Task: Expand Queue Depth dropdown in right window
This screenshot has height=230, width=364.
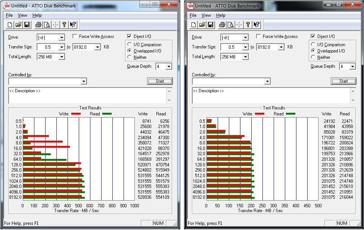Action: pyautogui.click(x=352, y=67)
